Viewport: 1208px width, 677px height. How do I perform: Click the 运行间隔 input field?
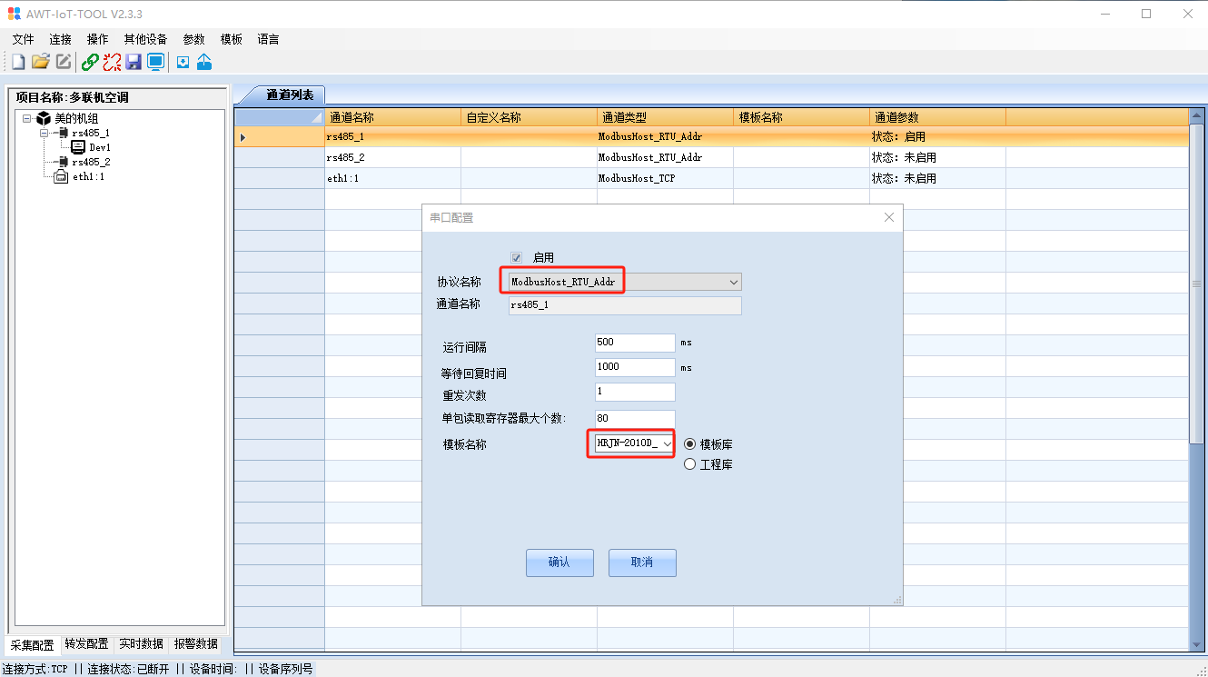(634, 343)
